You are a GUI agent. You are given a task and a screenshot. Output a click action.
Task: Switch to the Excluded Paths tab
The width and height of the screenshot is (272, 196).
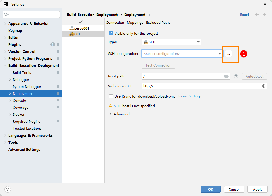158,23
